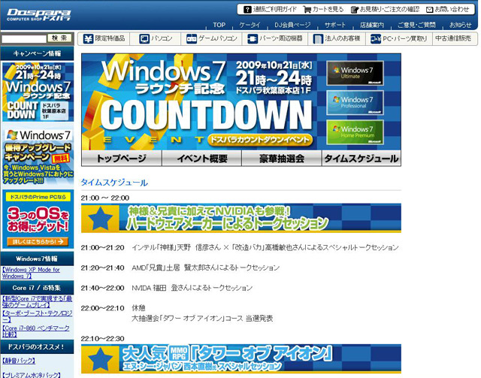Click the 詳しくはこちらから orange button

[x=38, y=241]
